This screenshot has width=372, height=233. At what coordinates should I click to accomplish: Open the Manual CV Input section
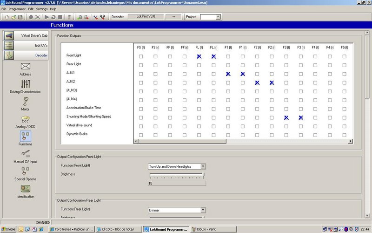(x=26, y=157)
